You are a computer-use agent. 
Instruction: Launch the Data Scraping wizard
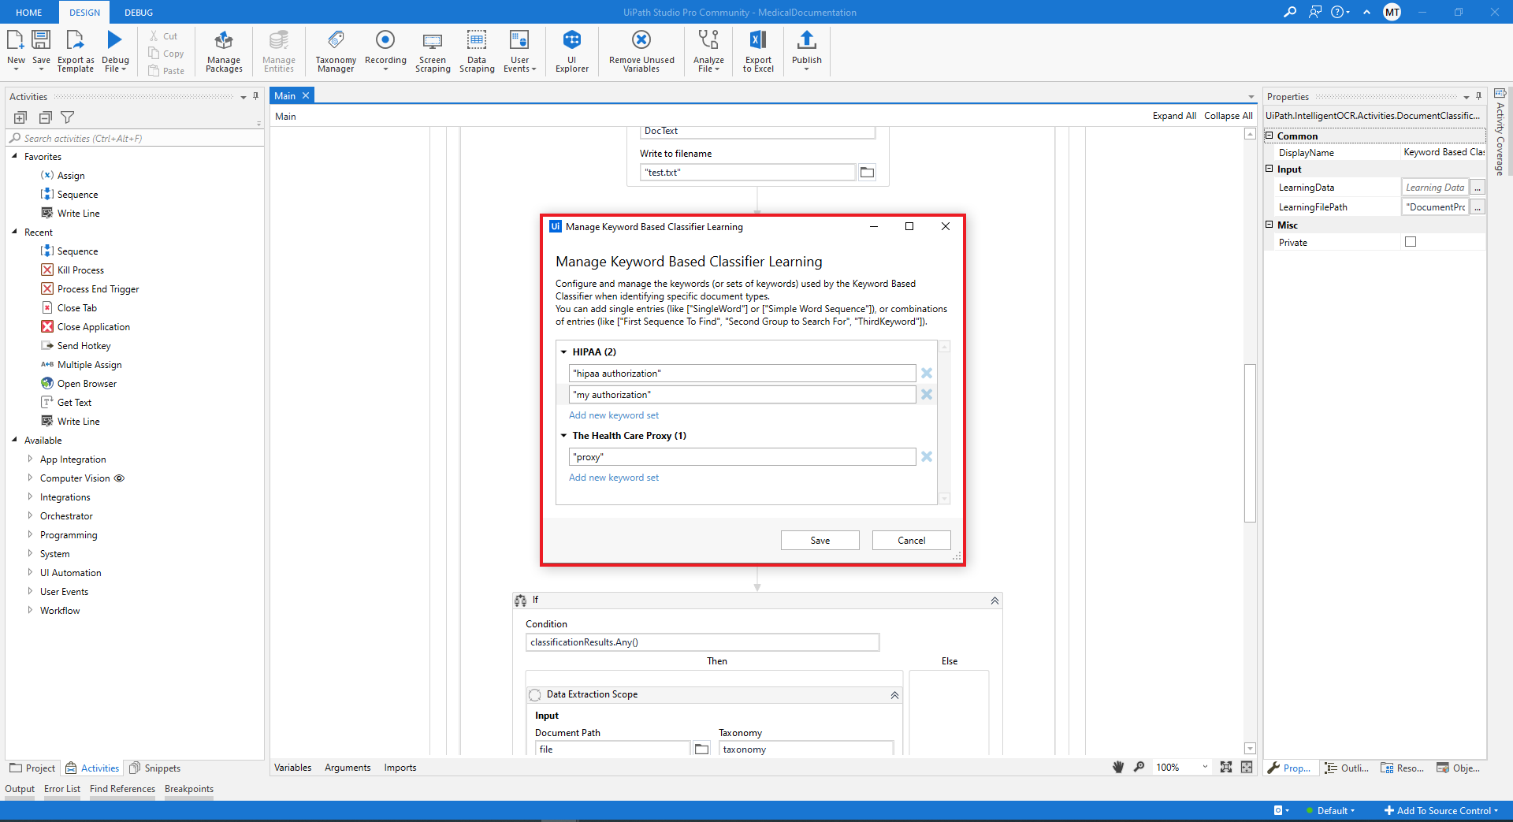[476, 51]
